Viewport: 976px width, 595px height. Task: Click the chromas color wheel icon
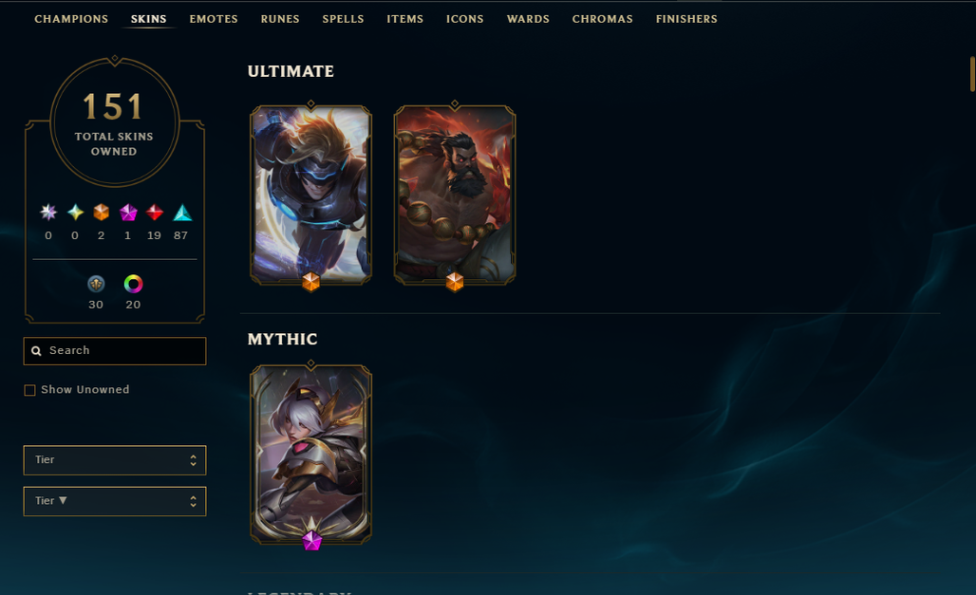[133, 284]
